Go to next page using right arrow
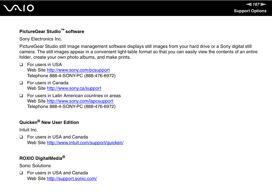This screenshot has height=192, width=272. coord(263,4)
